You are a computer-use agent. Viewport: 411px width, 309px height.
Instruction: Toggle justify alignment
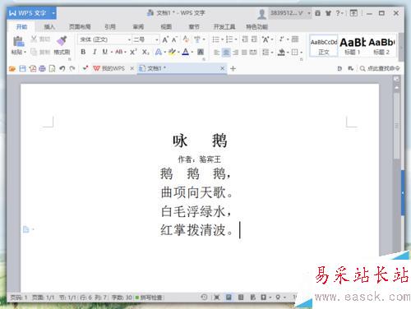244,52
